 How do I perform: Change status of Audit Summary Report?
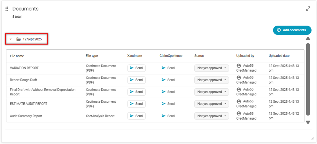(212, 116)
